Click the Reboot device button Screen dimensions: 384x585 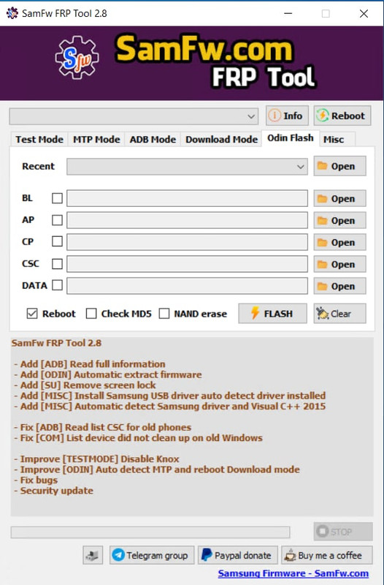click(x=342, y=116)
